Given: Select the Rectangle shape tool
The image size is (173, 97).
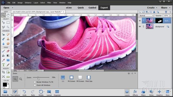Looking at the screenshot, I should (8, 60).
